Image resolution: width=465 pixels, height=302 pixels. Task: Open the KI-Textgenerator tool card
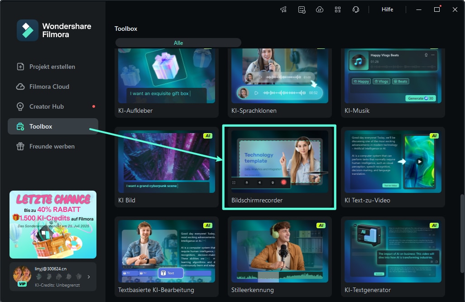tap(393, 257)
